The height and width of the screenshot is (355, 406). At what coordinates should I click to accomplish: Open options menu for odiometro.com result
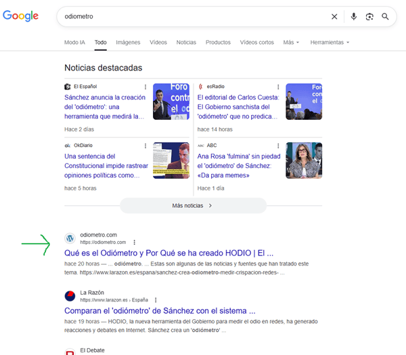click(134, 242)
